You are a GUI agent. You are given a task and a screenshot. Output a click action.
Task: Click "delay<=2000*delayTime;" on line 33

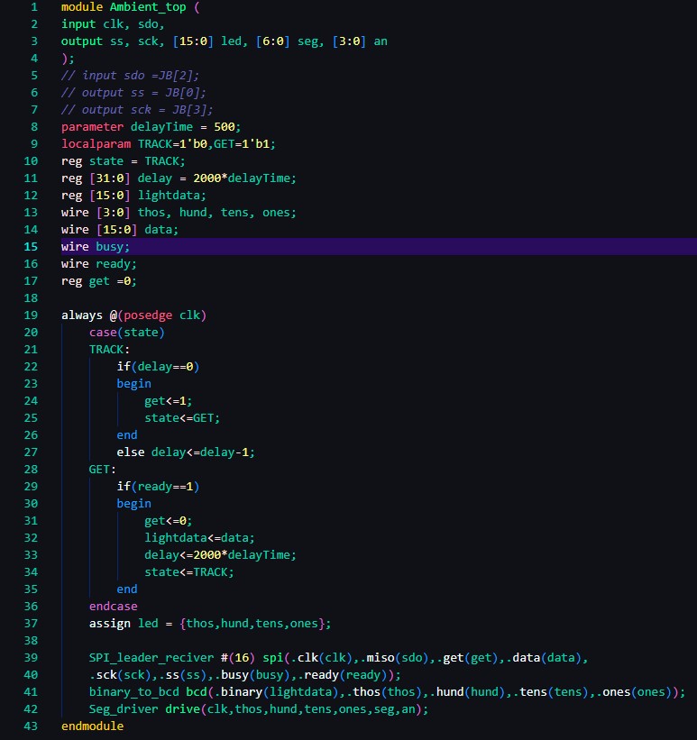tap(220, 555)
